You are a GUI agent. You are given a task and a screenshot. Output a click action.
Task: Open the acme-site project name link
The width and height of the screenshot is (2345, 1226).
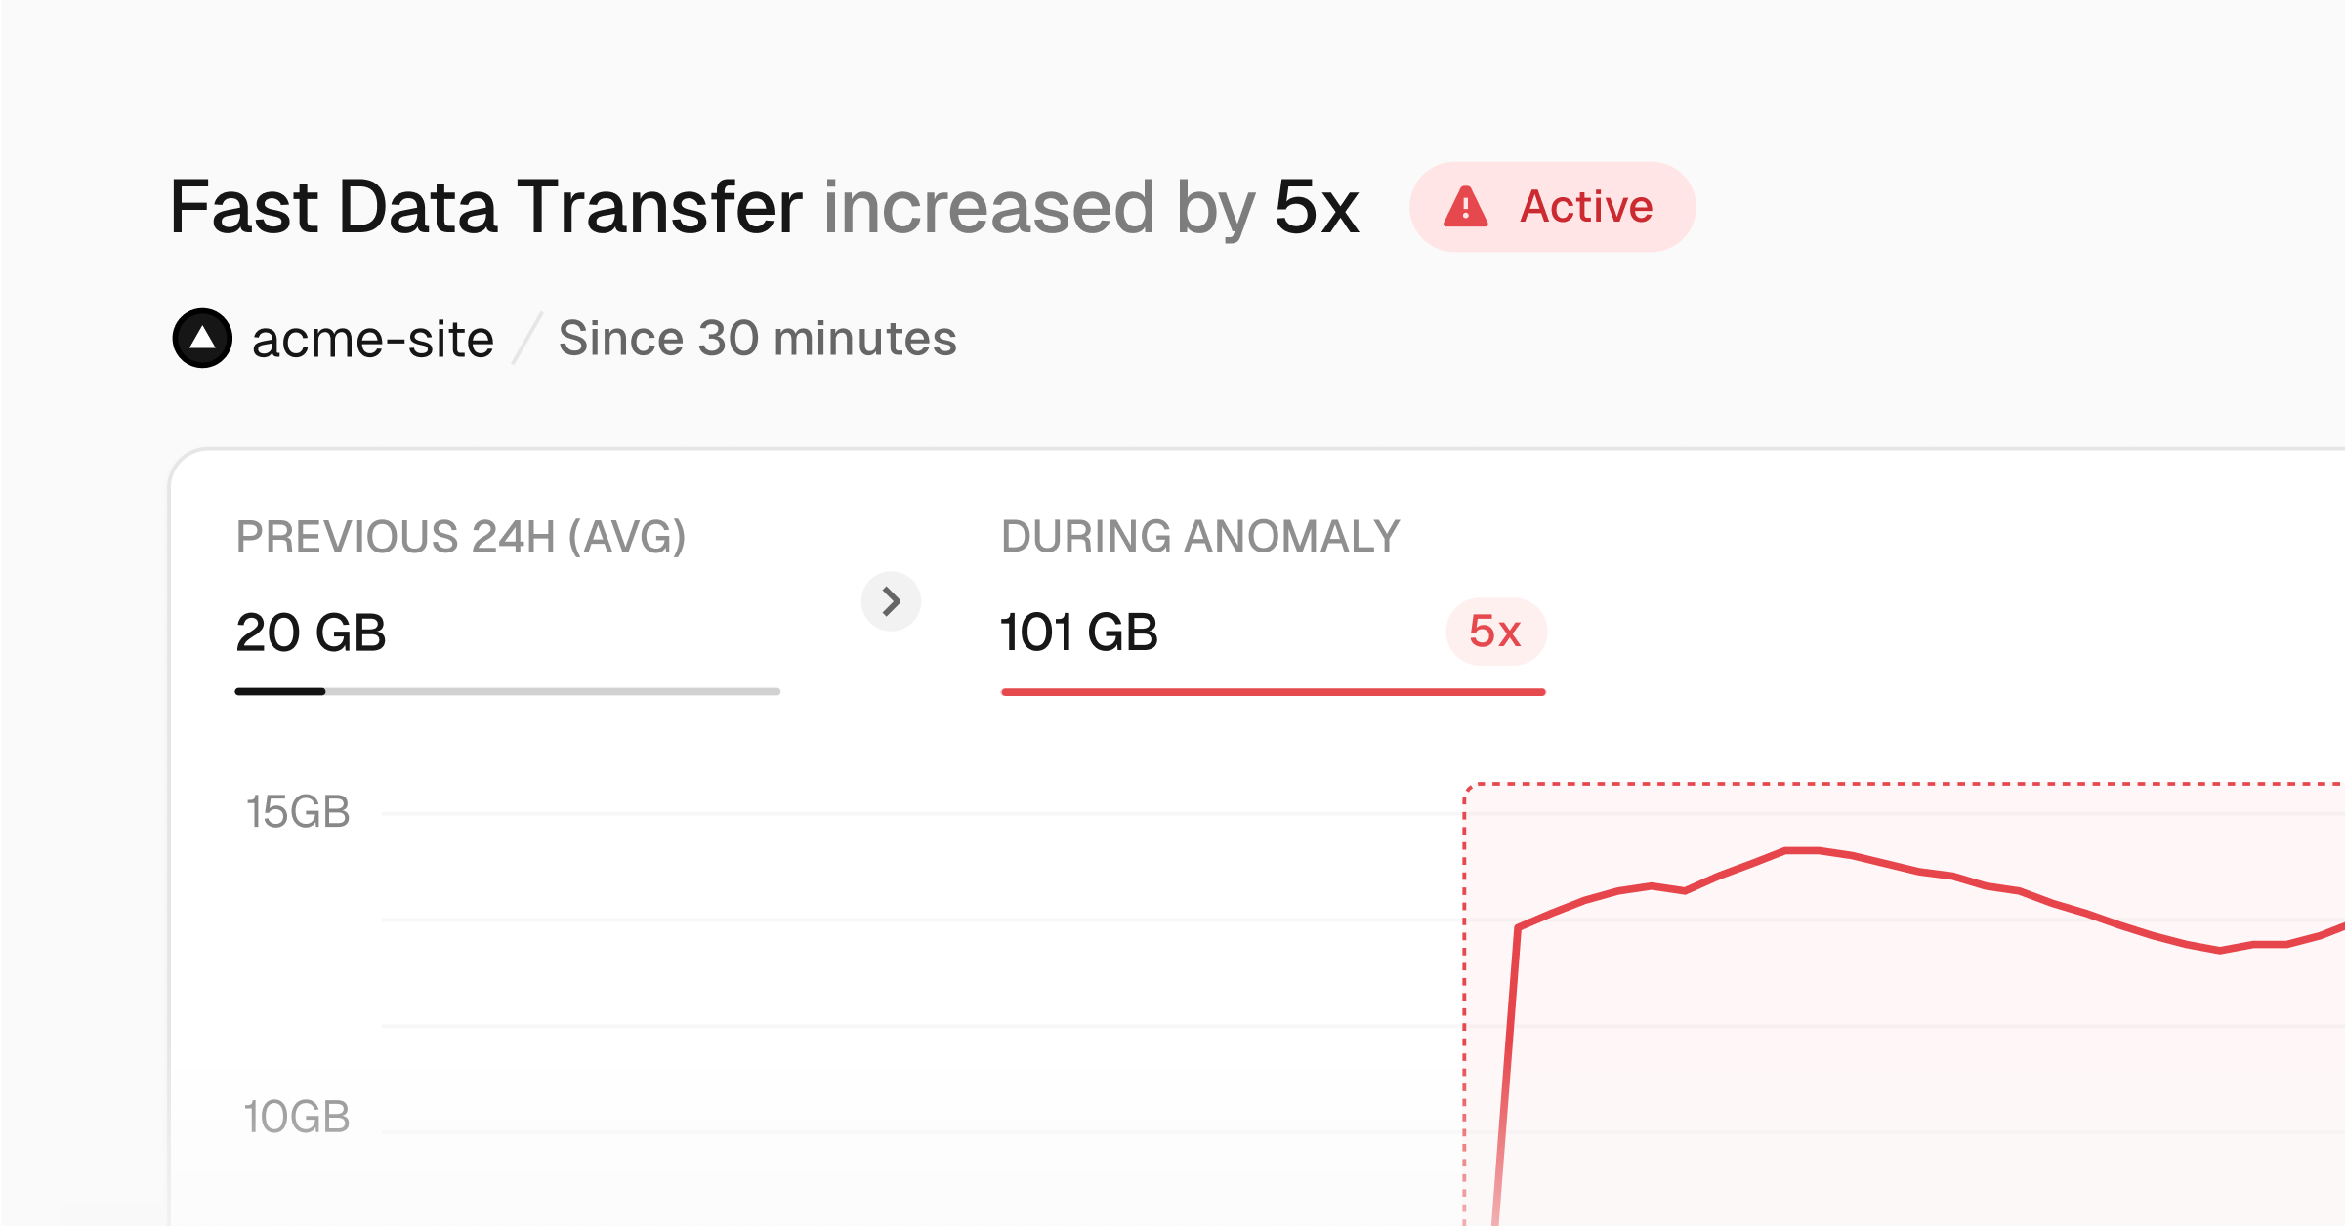coord(372,340)
